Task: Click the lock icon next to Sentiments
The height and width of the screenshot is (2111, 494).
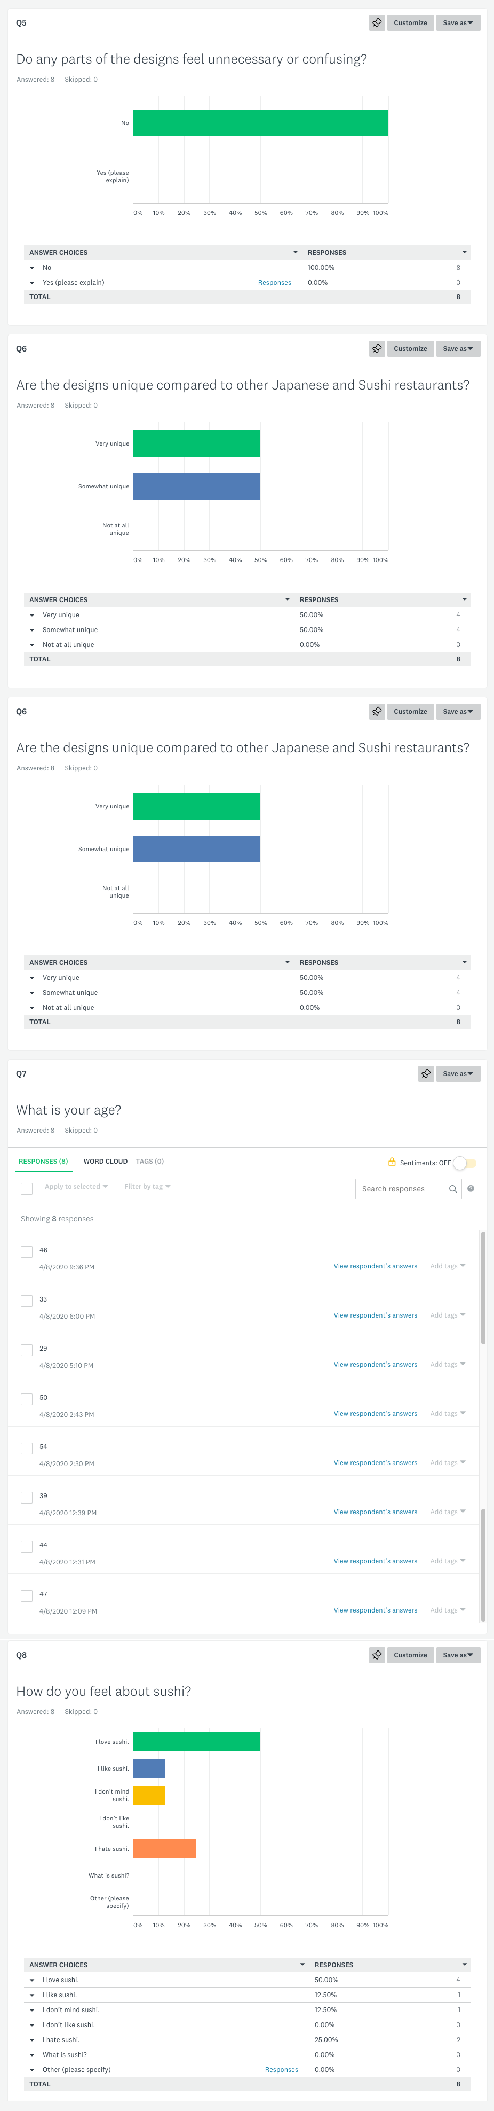Action: 392,1162
